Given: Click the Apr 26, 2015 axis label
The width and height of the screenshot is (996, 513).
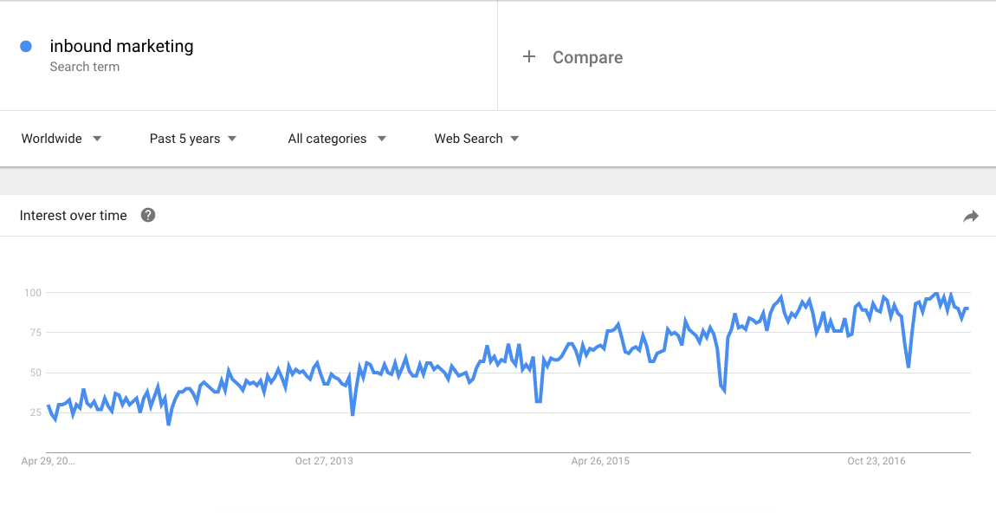Looking at the screenshot, I should tap(599, 461).
